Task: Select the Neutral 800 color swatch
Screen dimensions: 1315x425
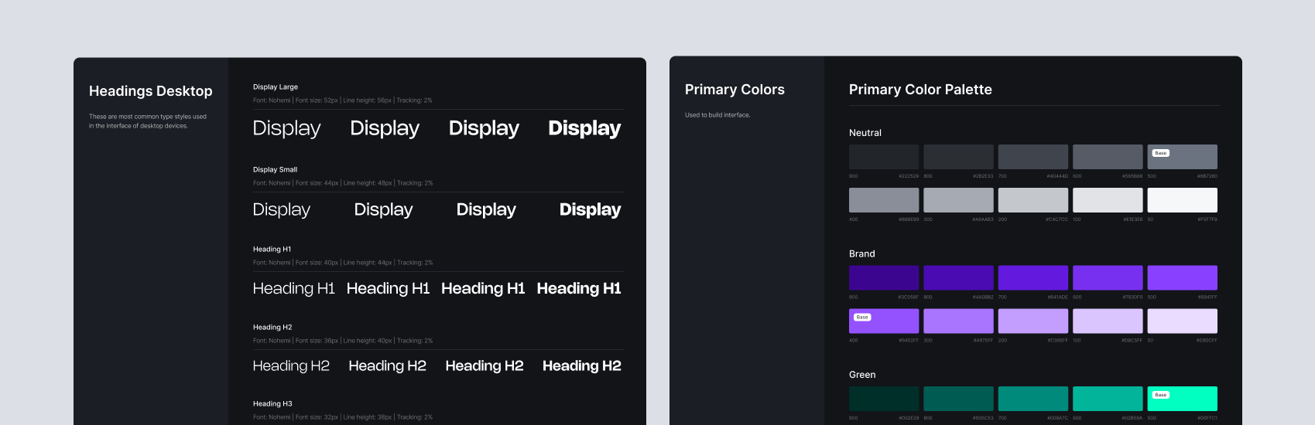Action: coord(958,157)
